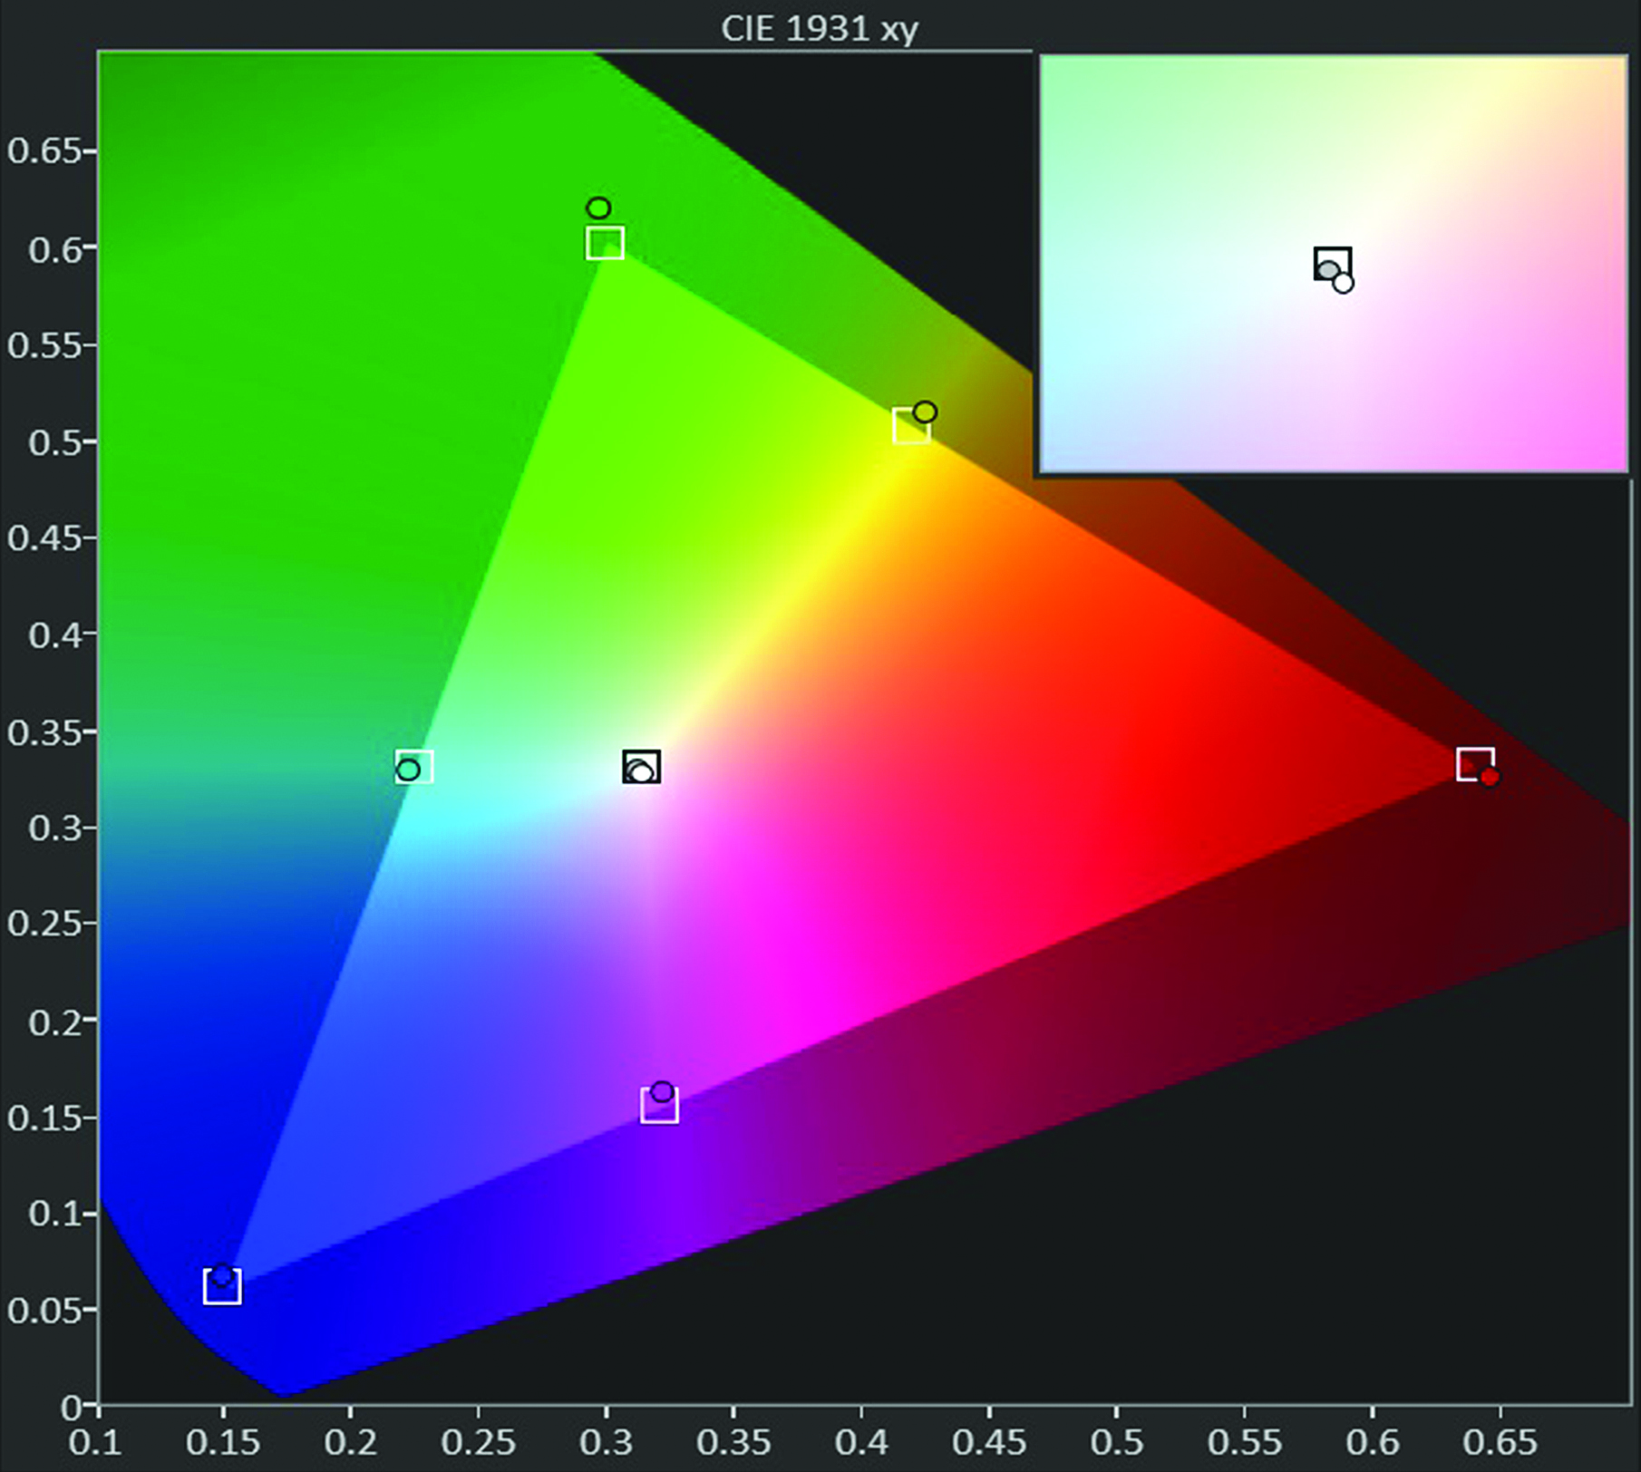This screenshot has height=1472, width=1641.
Task: Pick the pink bottom-right corner of inset
Action: click(x=1605, y=451)
